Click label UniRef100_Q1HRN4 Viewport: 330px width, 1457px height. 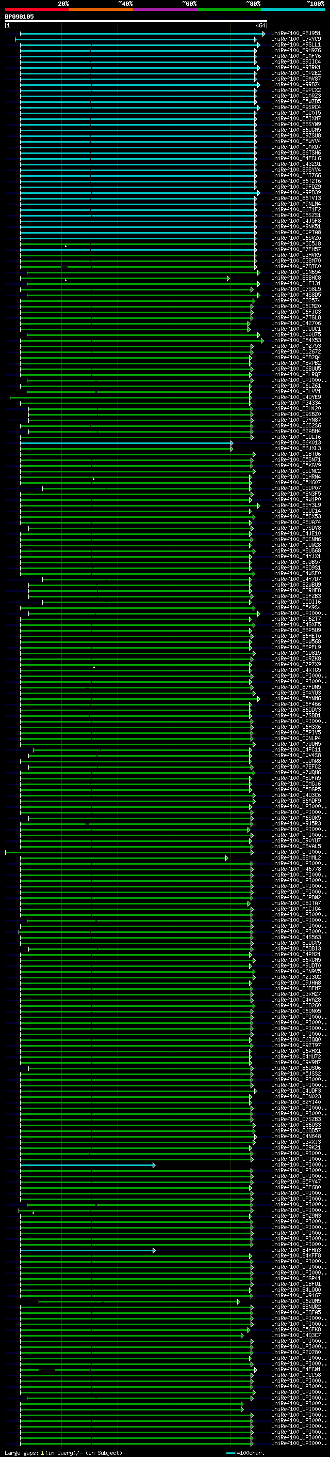point(295,476)
